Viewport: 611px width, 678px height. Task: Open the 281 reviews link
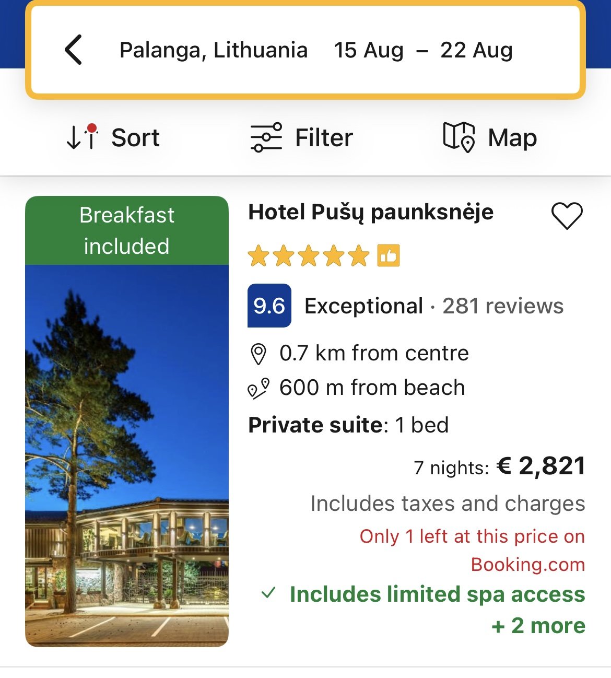pyautogui.click(x=503, y=306)
